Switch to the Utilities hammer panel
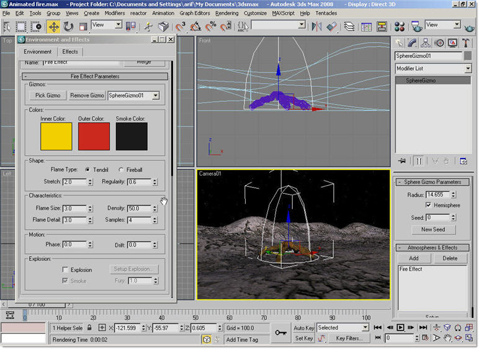479x349 pixels. coord(466,43)
